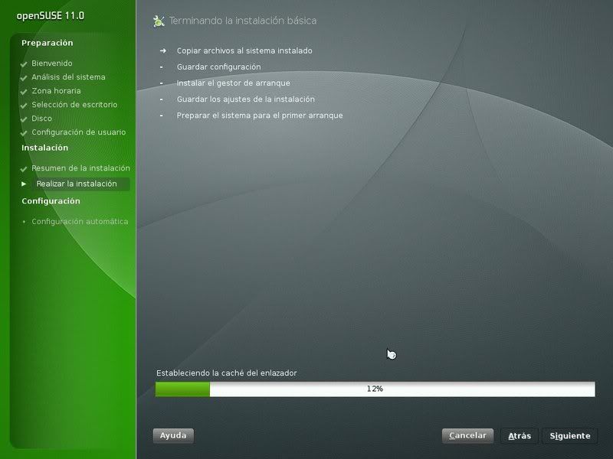
Task: Click the checkmark beside Análisis del sistema
Action: point(24,78)
